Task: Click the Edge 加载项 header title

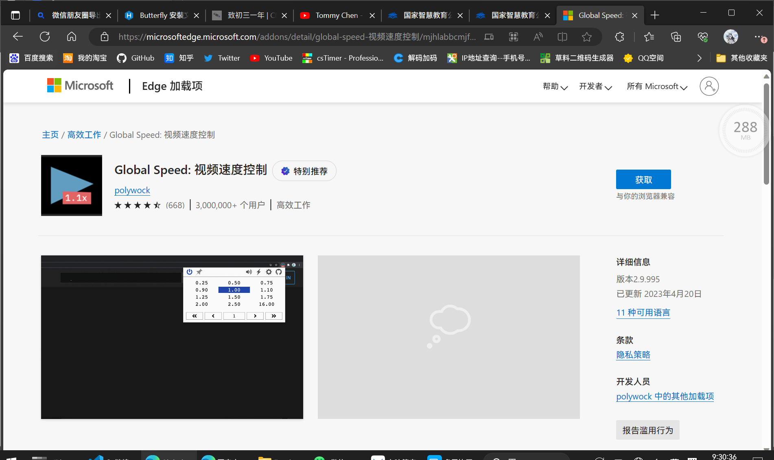Action: (x=172, y=86)
